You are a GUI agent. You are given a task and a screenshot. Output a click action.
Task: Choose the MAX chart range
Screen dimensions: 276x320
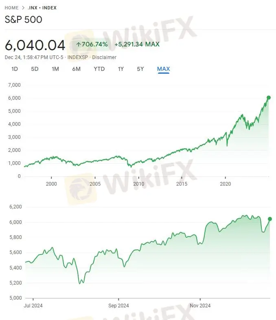(163, 69)
